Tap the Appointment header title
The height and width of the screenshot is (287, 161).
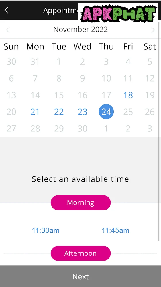tap(61, 11)
